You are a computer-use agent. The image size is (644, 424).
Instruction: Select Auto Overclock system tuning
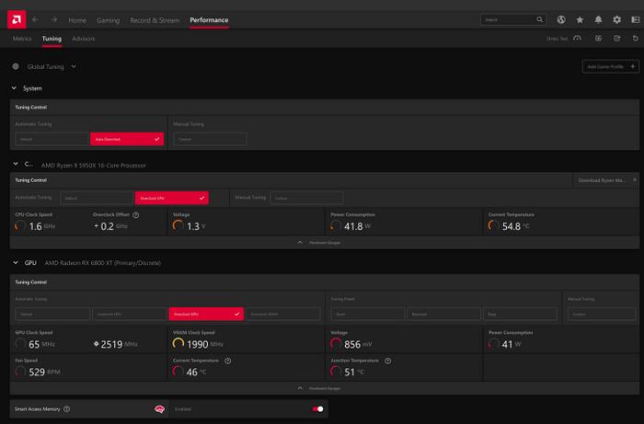(x=127, y=139)
